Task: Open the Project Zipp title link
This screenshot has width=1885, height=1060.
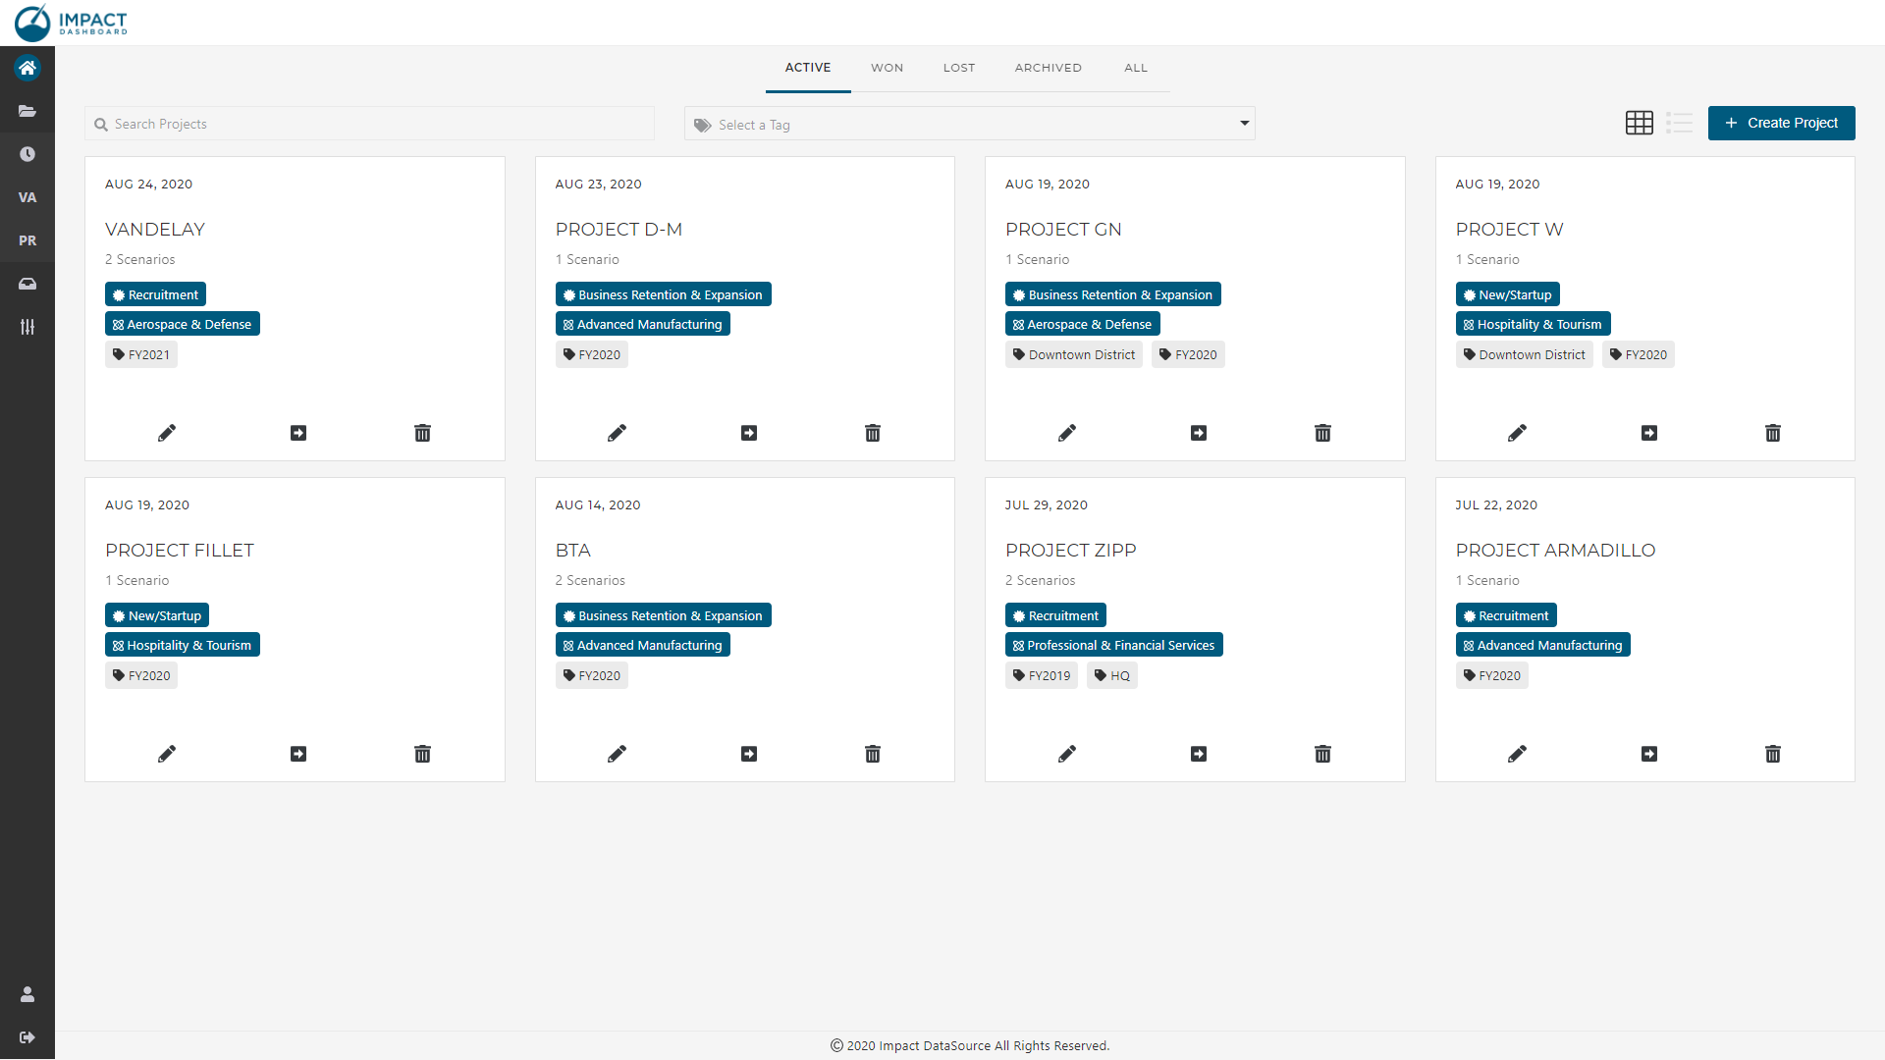Action: click(1070, 551)
